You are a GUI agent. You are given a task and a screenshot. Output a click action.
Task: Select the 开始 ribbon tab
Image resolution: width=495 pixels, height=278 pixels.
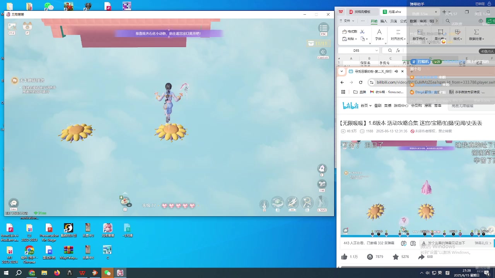click(374, 21)
